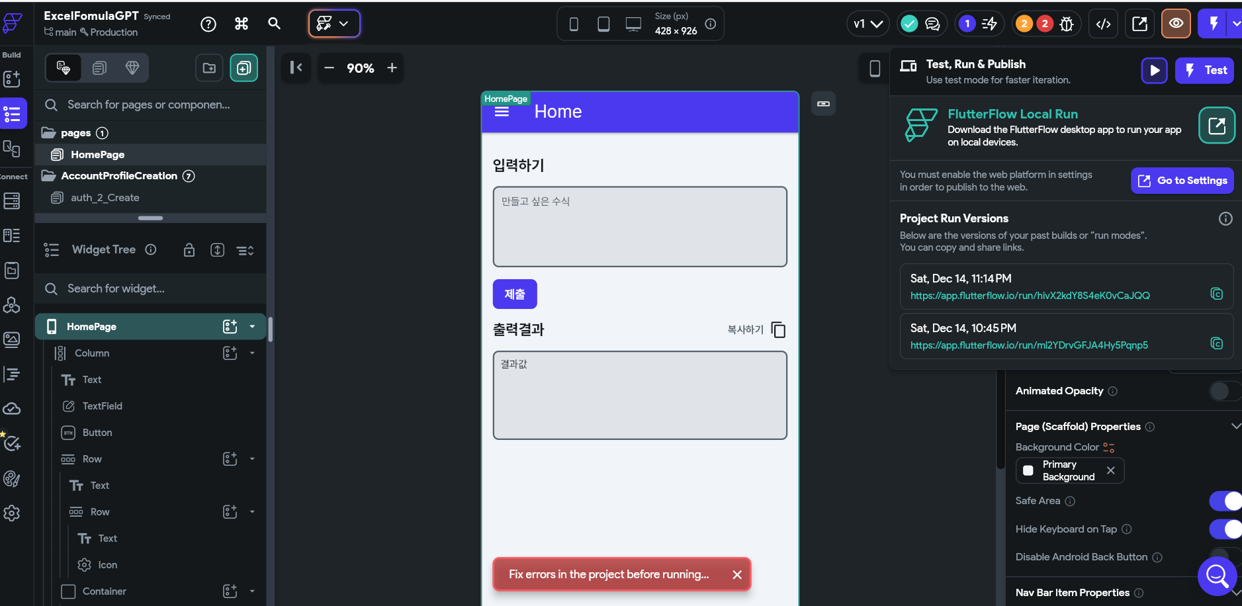
Task: Copy the 11:14 PM run link
Action: tap(1216, 294)
